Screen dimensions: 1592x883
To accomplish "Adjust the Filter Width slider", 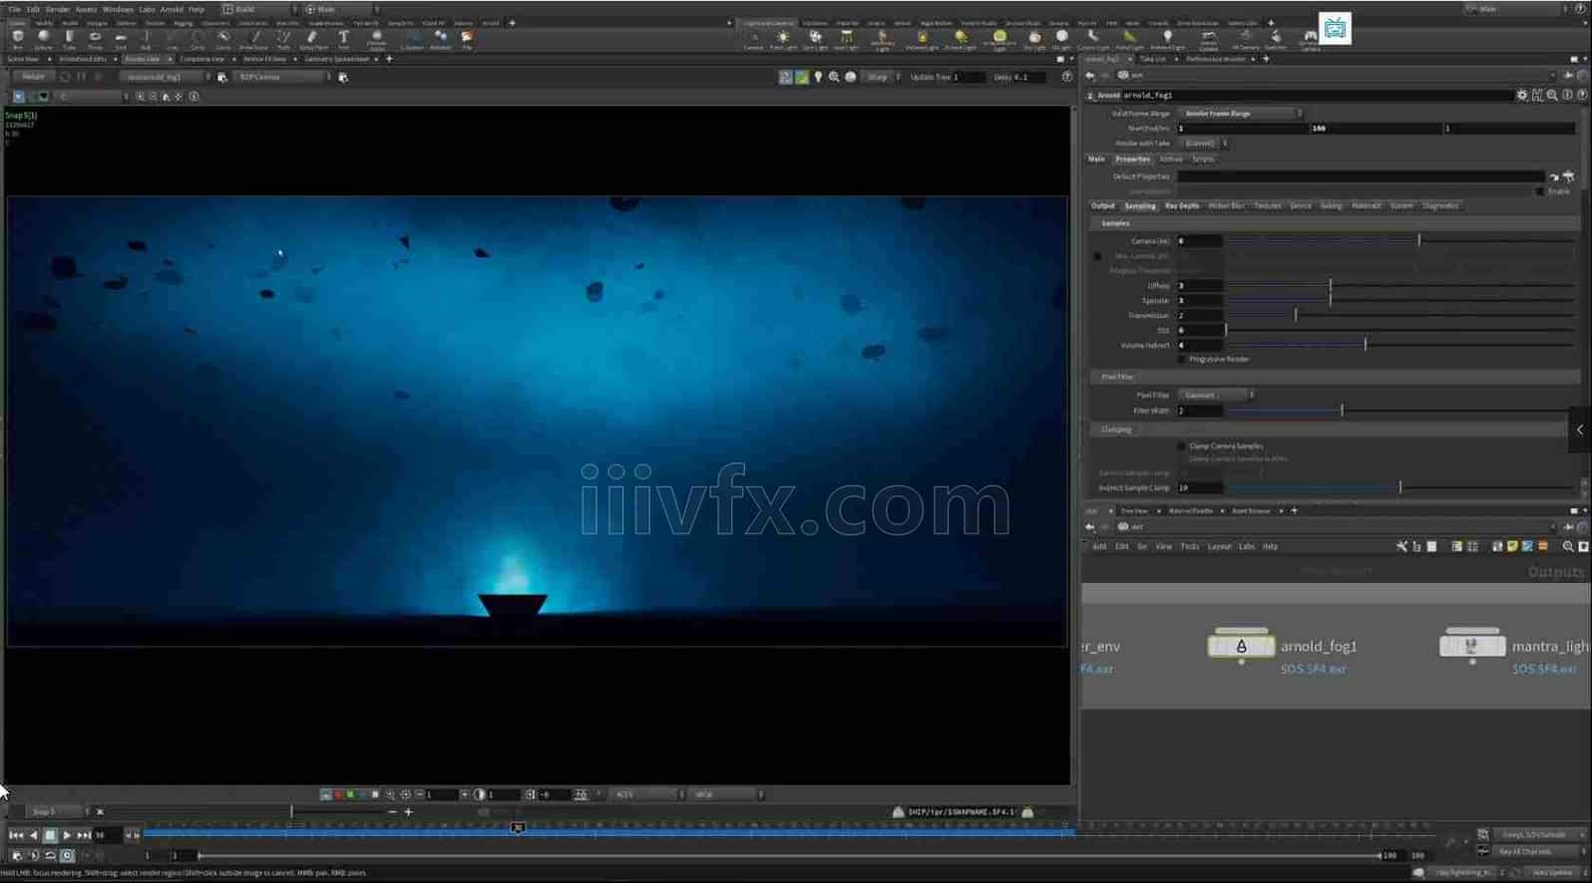I will click(1400, 410).
